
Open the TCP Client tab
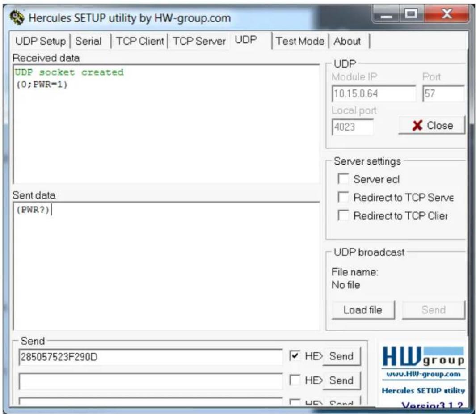pyautogui.click(x=139, y=41)
